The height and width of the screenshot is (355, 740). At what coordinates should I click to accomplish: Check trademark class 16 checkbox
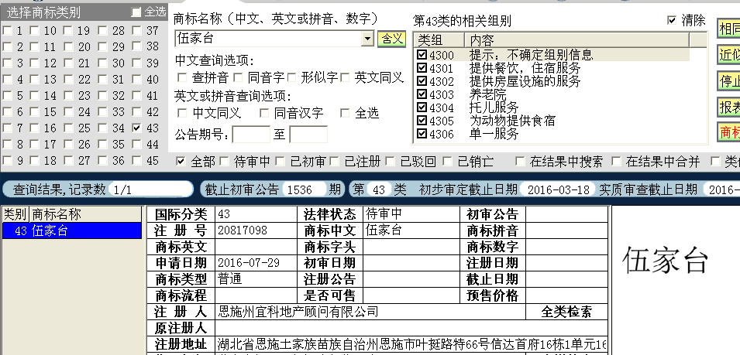(34, 128)
